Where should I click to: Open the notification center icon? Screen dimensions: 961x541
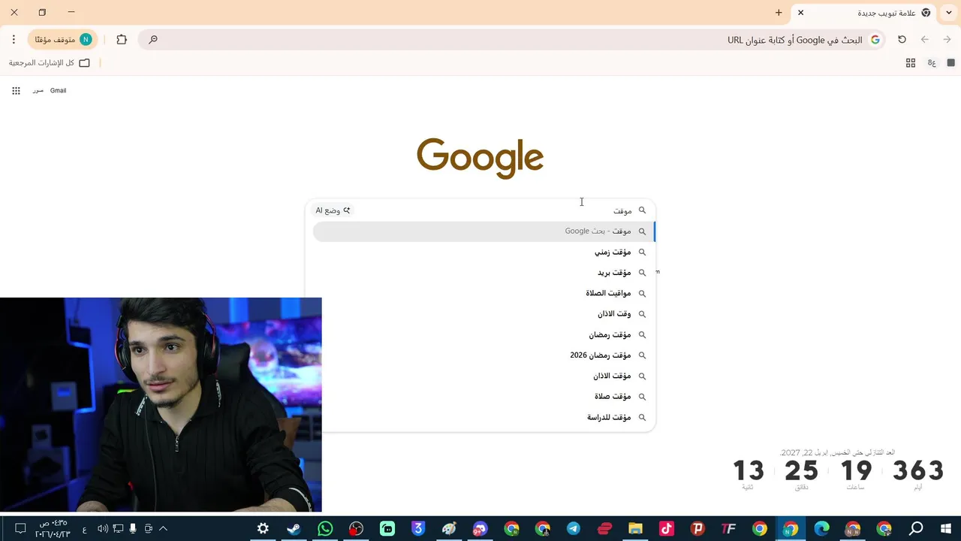pyautogui.click(x=20, y=529)
